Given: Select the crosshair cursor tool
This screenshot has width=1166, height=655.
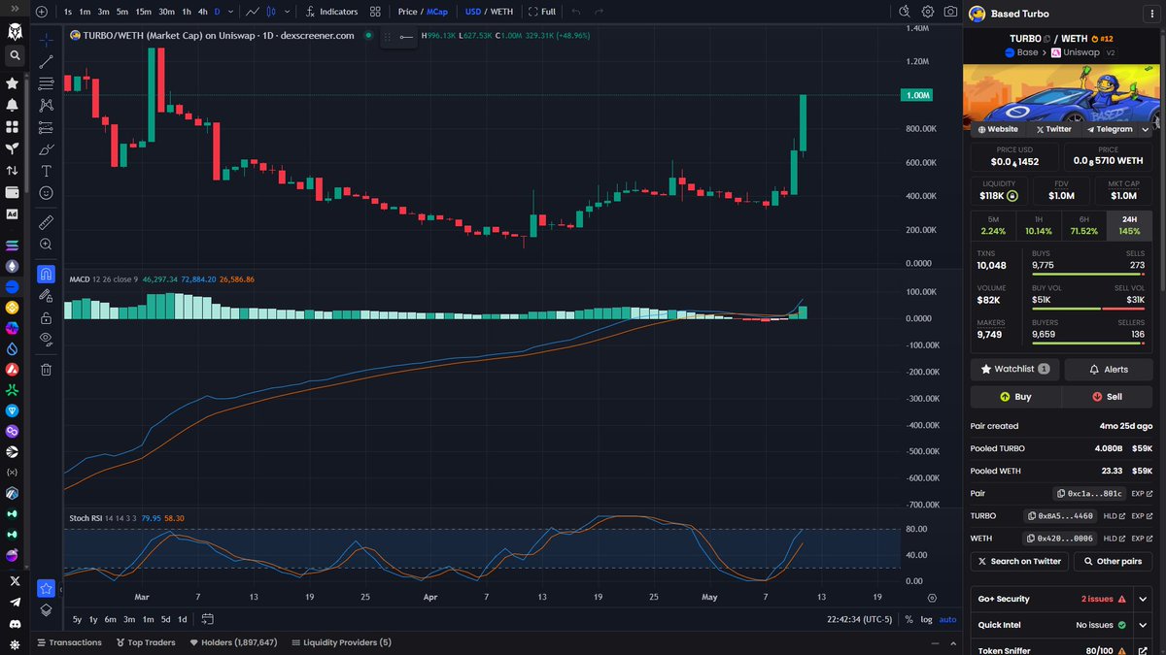Looking at the screenshot, I should tap(46, 41).
